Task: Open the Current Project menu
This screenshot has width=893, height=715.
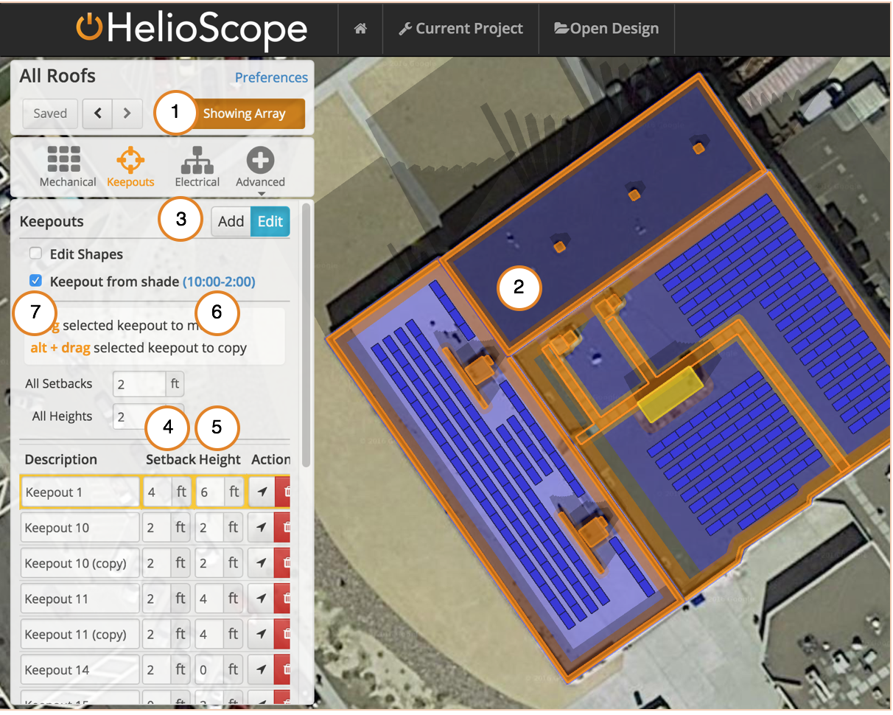Action: [x=460, y=29]
